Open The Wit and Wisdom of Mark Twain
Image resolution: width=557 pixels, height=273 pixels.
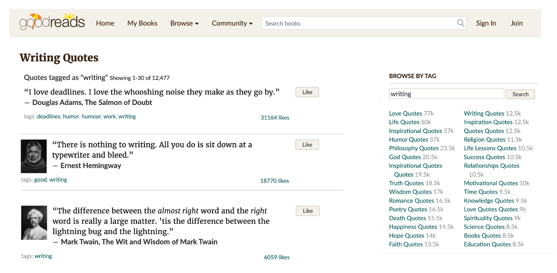point(159,242)
